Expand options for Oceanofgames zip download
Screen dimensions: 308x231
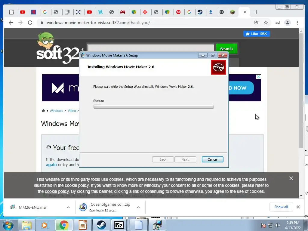click(138, 207)
